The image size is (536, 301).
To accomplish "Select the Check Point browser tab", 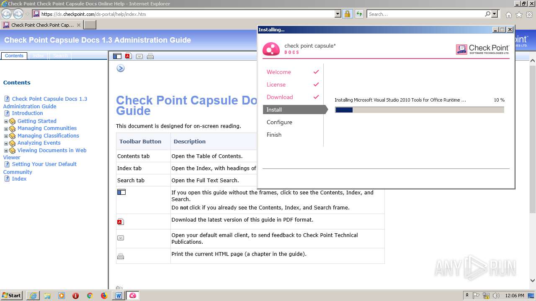I will [42, 25].
